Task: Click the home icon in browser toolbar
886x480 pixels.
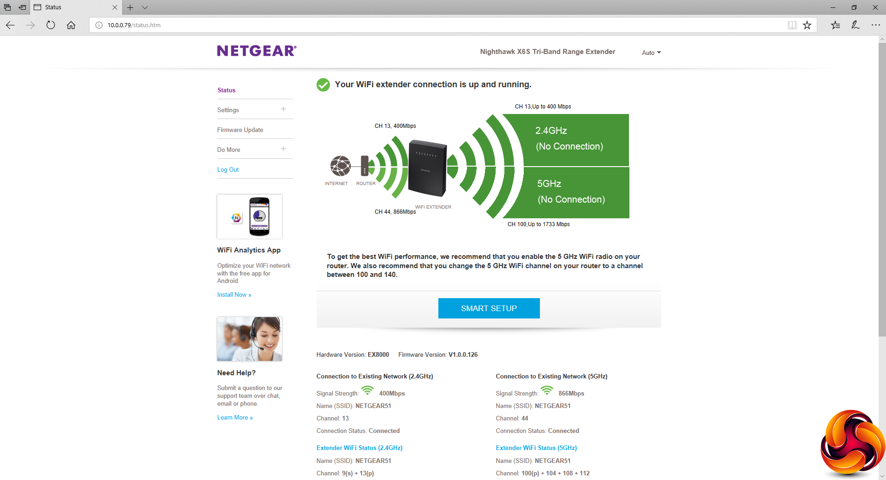Action: pos(71,25)
